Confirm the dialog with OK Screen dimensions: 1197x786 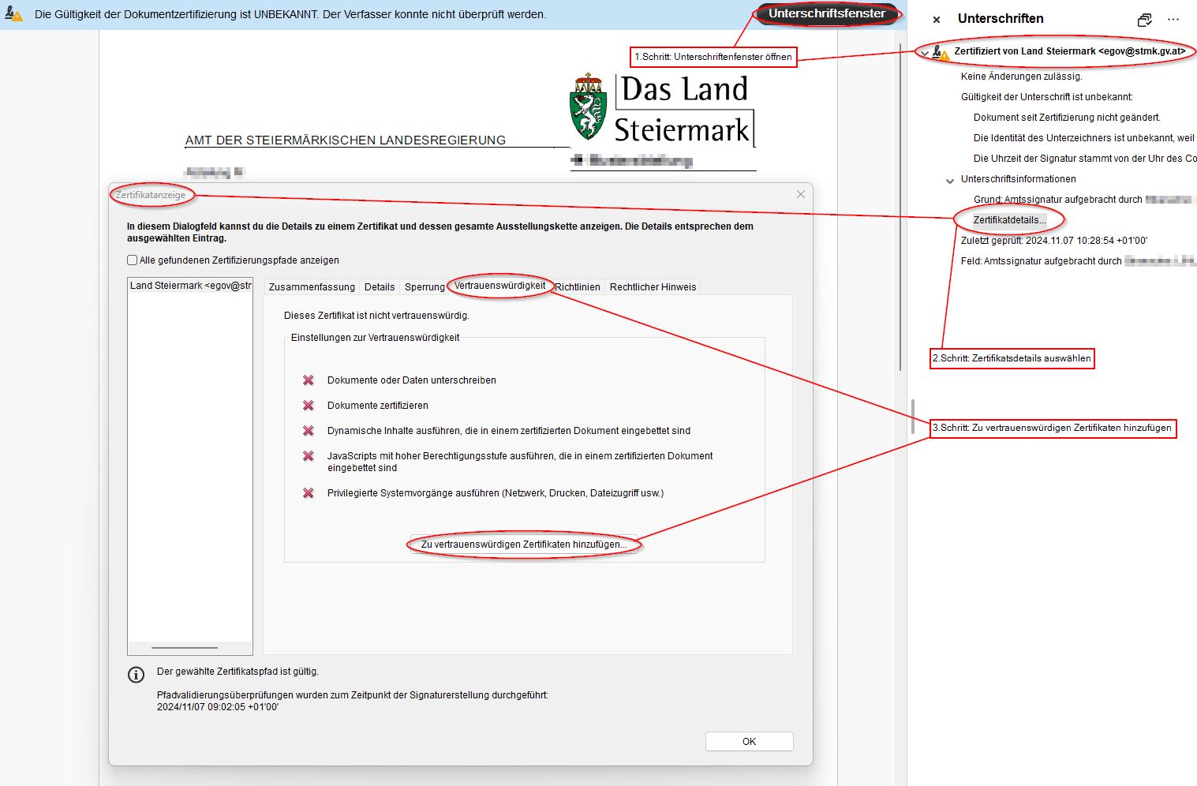749,742
